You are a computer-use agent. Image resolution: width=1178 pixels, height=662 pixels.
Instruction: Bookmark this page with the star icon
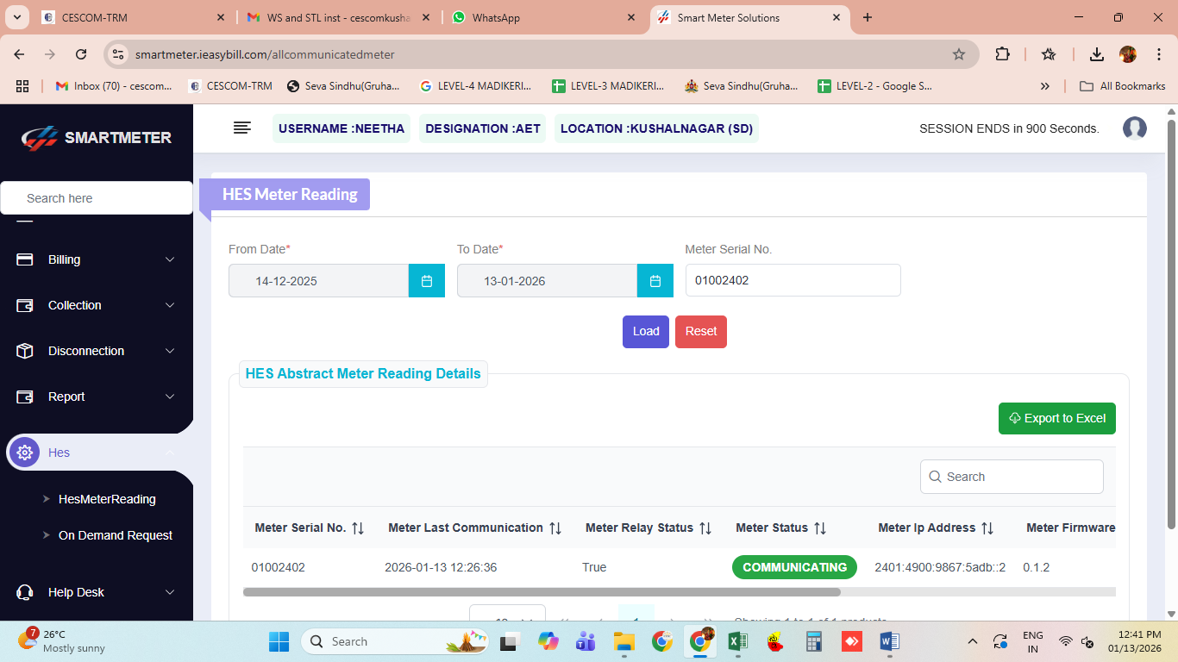coord(959,54)
